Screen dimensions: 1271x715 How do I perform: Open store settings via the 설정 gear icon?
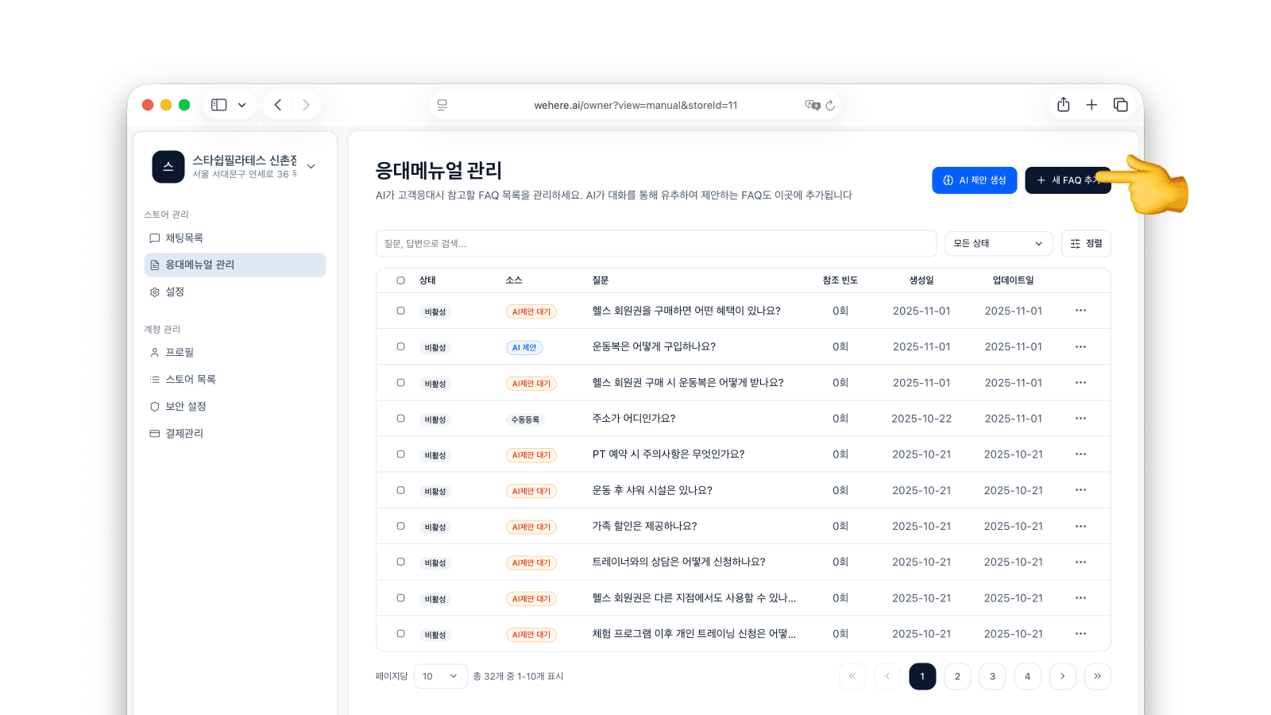click(153, 292)
